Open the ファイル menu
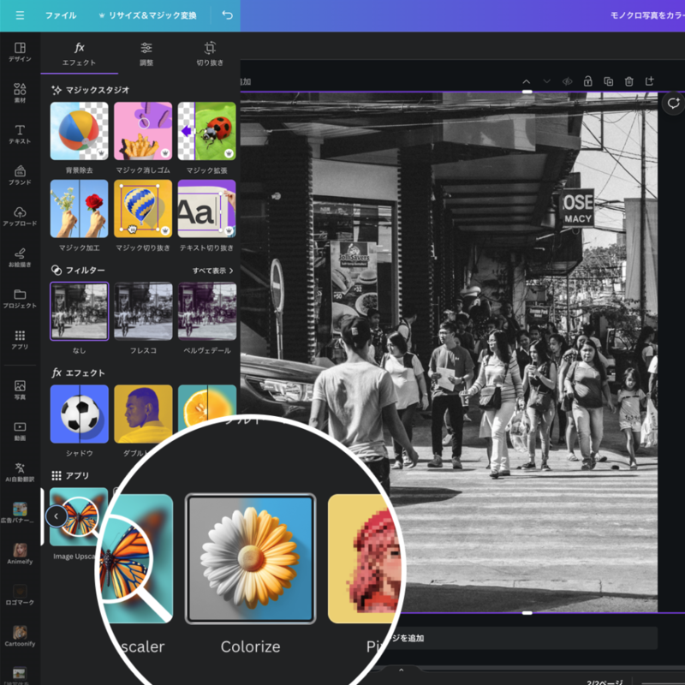 [61, 15]
